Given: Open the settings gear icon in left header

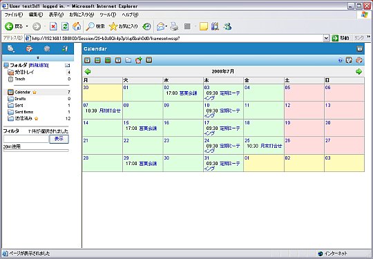Looking at the screenshot, I should tap(47, 48).
